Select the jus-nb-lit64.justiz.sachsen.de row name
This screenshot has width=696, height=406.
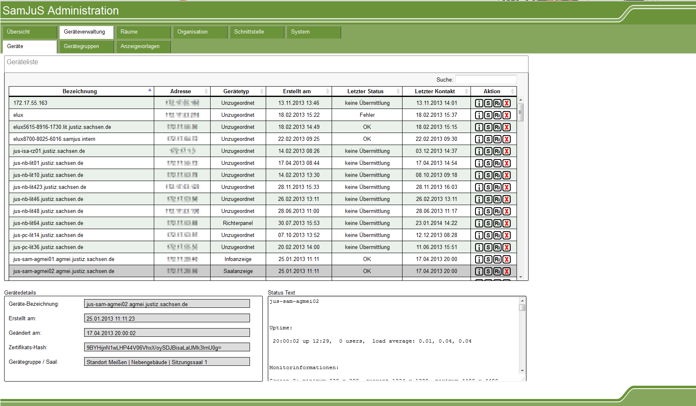pyautogui.click(x=48, y=223)
